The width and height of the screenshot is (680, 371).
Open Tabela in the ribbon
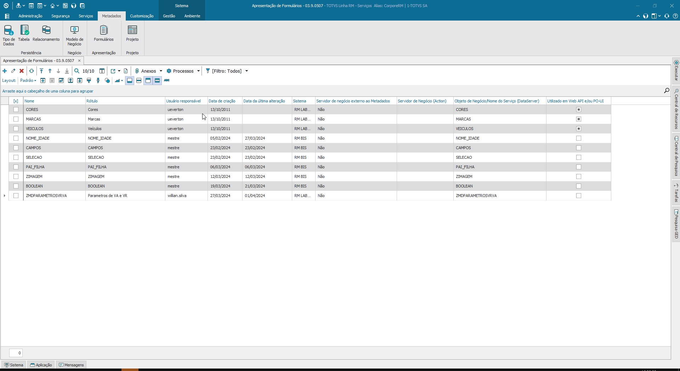(24, 33)
